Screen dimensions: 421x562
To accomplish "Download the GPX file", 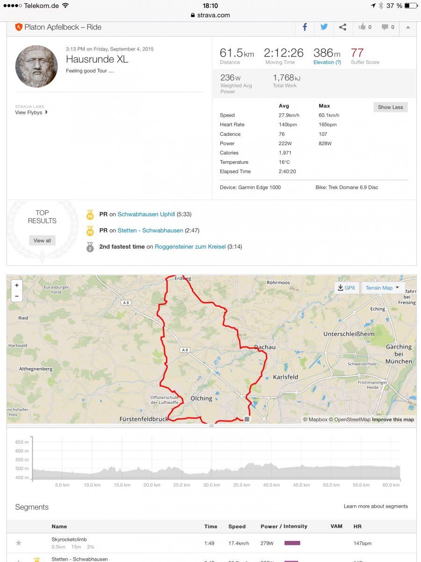I will 346,288.
